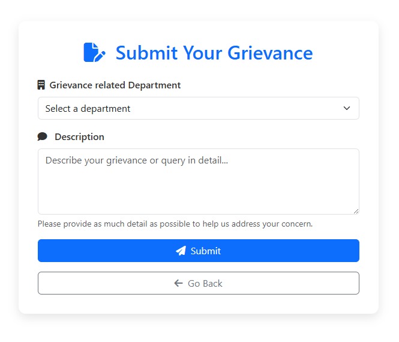Click the empty lower area of Description box

[x=198, y=198]
